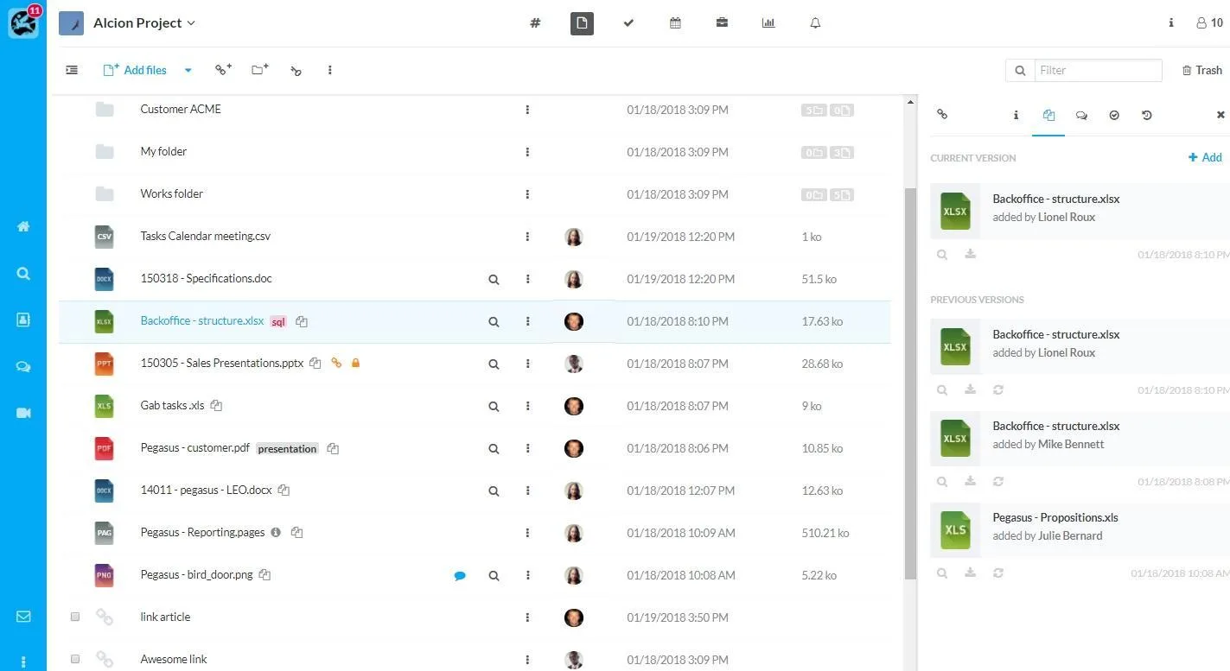Close the details panel
The image size is (1230, 671).
(x=1220, y=115)
